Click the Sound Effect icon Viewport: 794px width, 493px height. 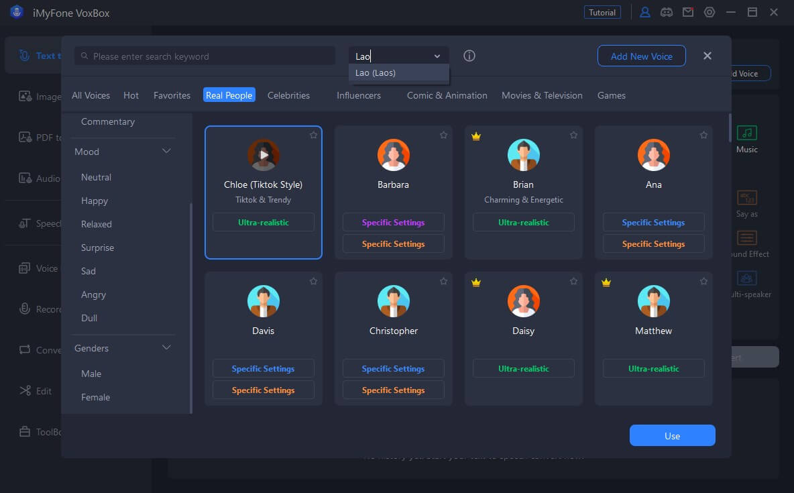click(747, 237)
